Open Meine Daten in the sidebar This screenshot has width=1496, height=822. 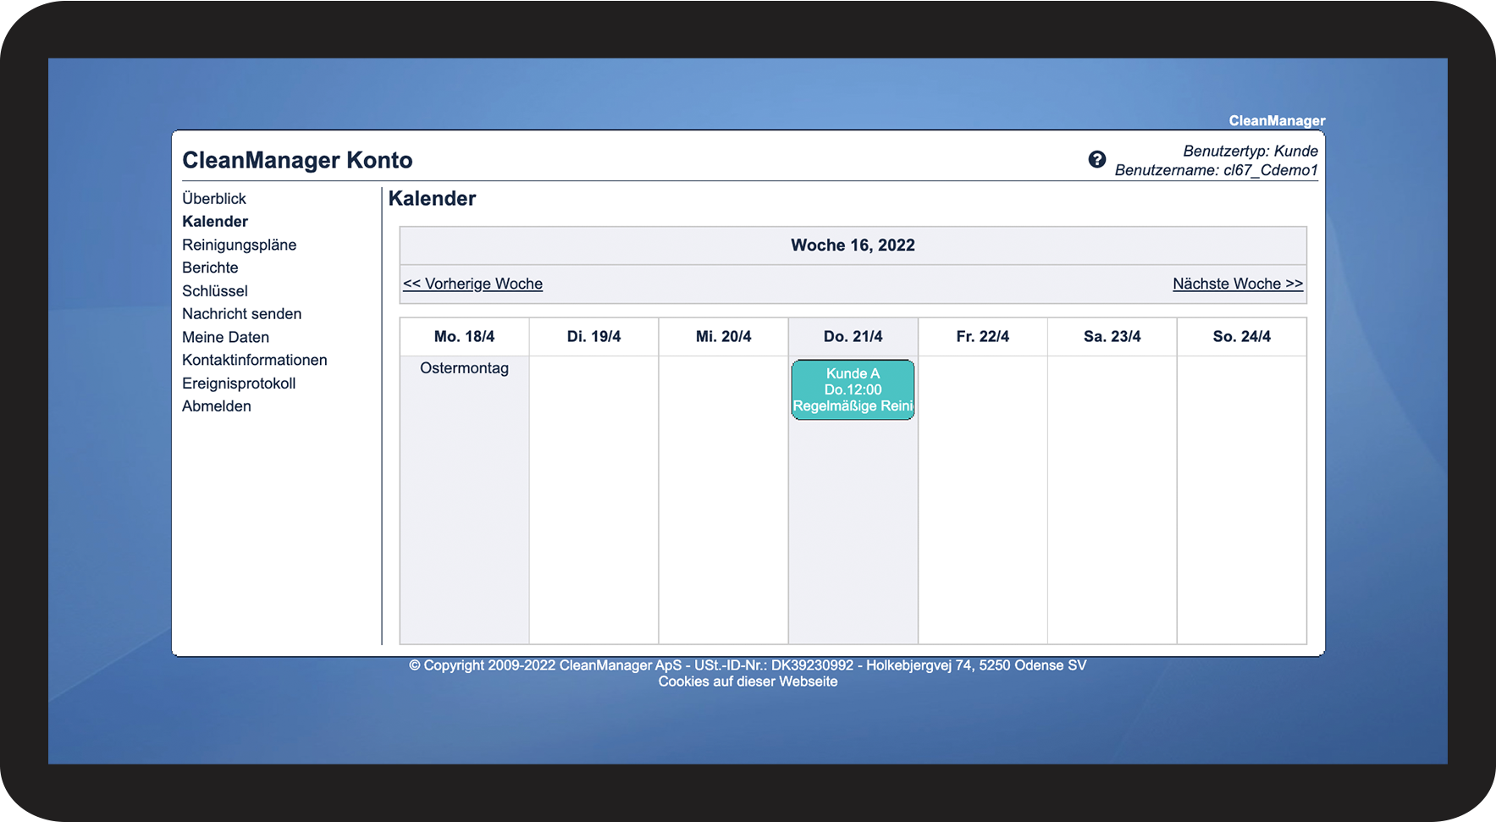[x=226, y=337]
